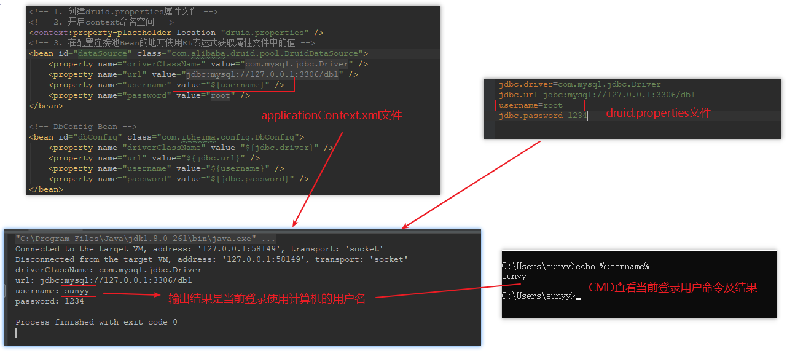Select the red-boxed username=root line in druid.properties
This screenshot has height=351, width=787.
[x=539, y=105]
